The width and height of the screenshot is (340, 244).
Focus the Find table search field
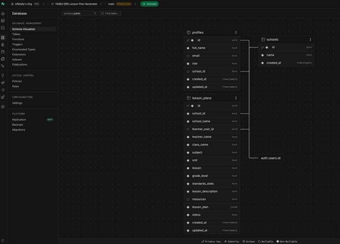110,14
